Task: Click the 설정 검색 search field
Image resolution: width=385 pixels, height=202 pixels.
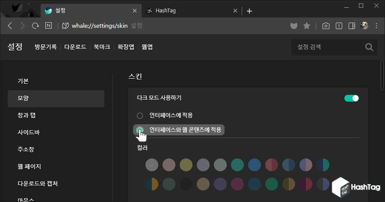Action: pos(334,47)
